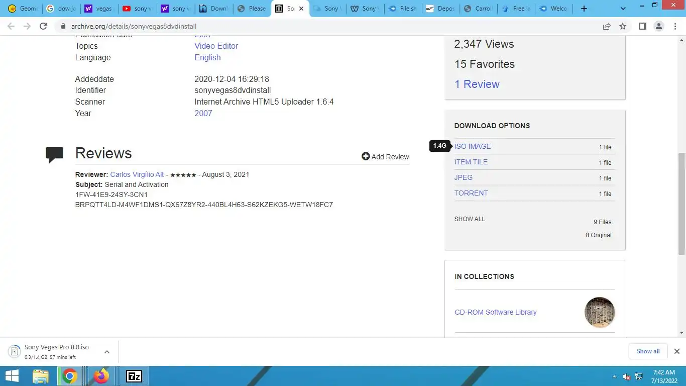686x386 pixels.
Task: Open Firefox from the taskbar
Action: (x=102, y=376)
